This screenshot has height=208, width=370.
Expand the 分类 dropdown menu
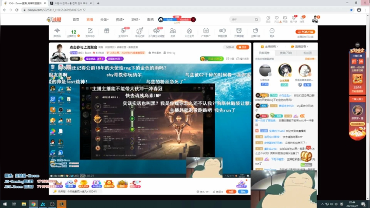tap(104, 20)
